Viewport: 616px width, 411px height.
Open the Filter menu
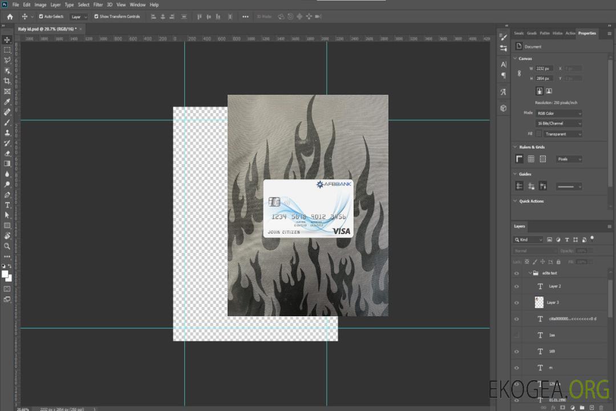98,5
